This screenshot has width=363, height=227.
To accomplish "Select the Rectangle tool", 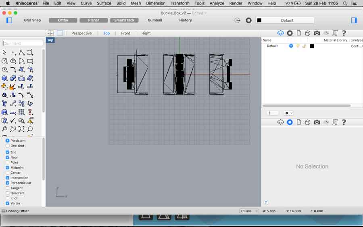I will (x=30, y=61).
